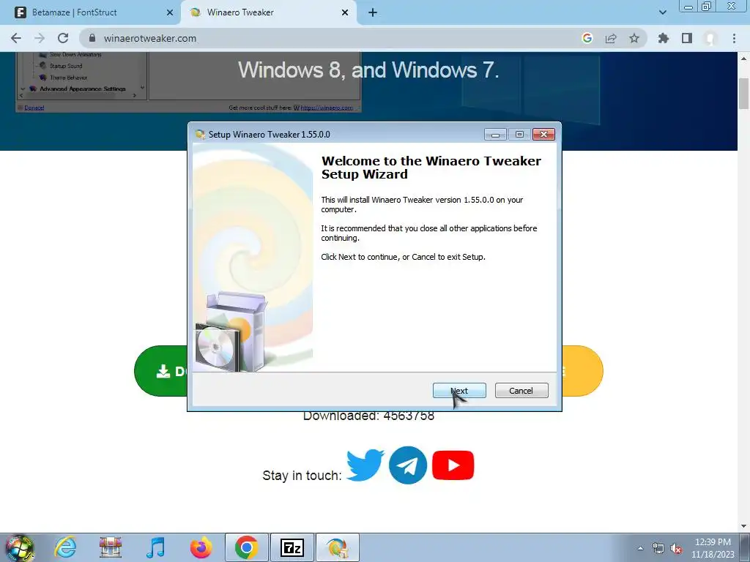Click Next in the Setup wizard
This screenshot has width=750, height=562.
(x=459, y=391)
